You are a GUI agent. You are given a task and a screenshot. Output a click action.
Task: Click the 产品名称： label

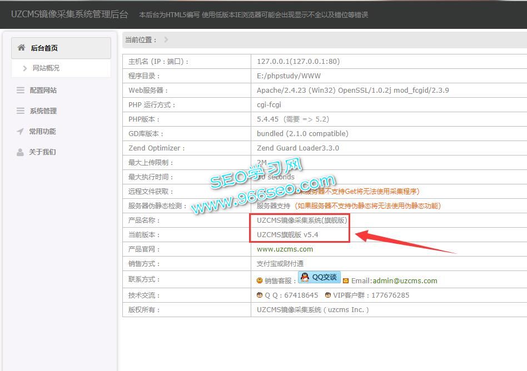click(144, 220)
